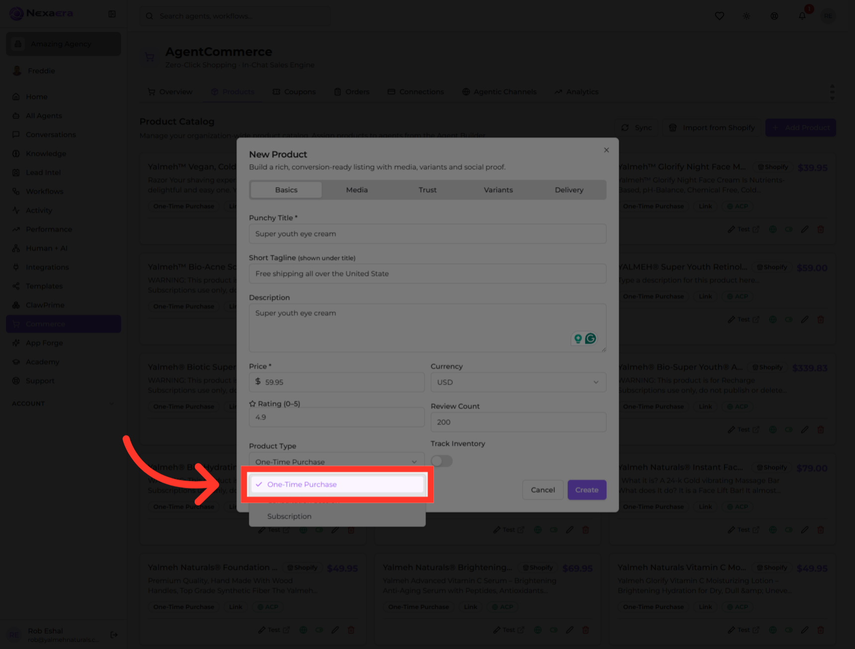Click the logout icon beside Rob Eshal
This screenshot has width=855, height=649.
[x=114, y=635]
